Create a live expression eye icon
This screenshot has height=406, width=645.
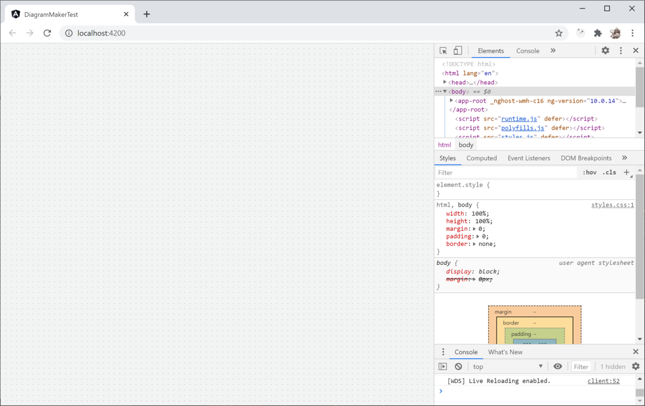pos(558,367)
